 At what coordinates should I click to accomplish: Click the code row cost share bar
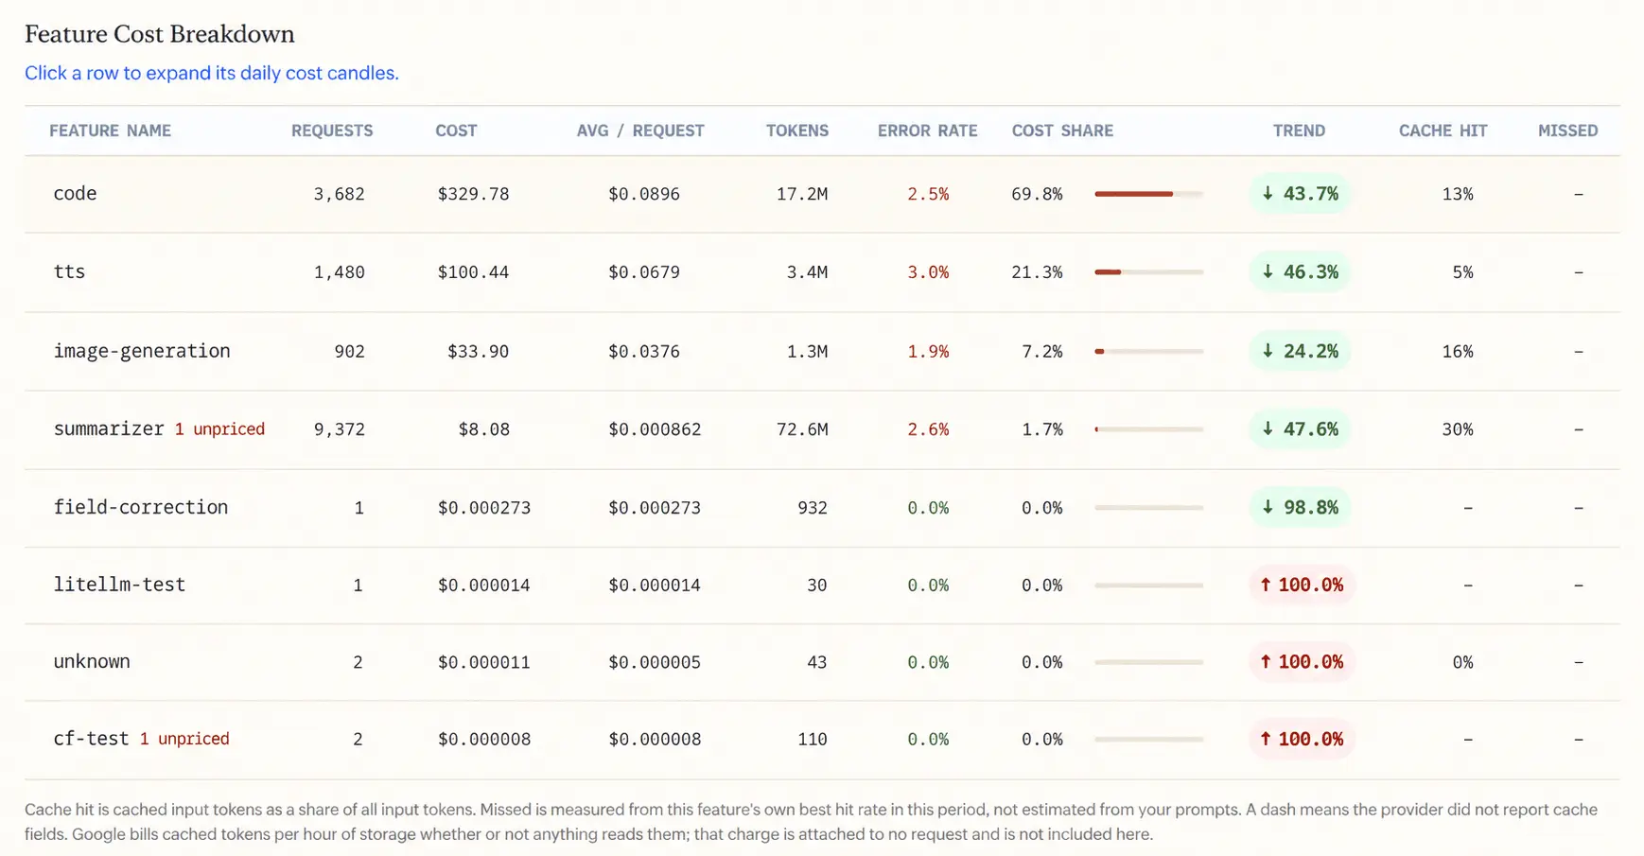click(1148, 194)
